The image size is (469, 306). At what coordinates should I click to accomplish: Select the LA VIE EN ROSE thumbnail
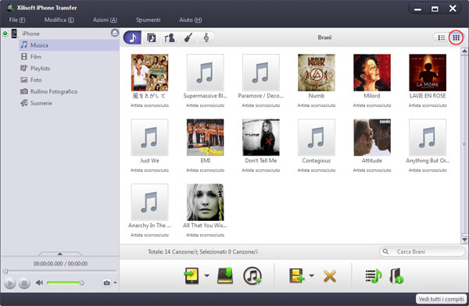pos(428,73)
